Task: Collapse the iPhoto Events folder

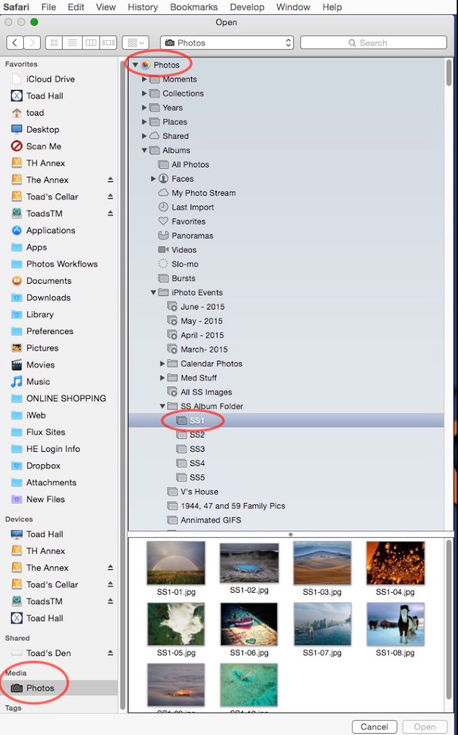Action: (x=153, y=293)
